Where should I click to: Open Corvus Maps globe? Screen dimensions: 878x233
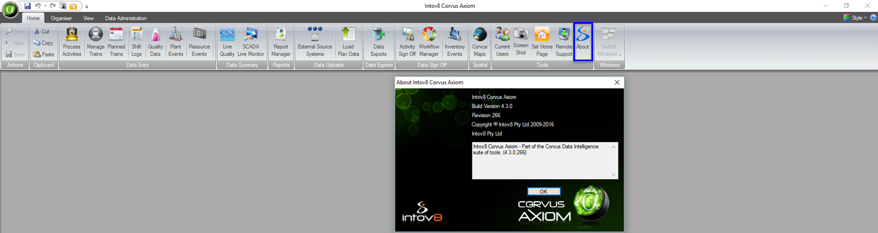(x=480, y=42)
